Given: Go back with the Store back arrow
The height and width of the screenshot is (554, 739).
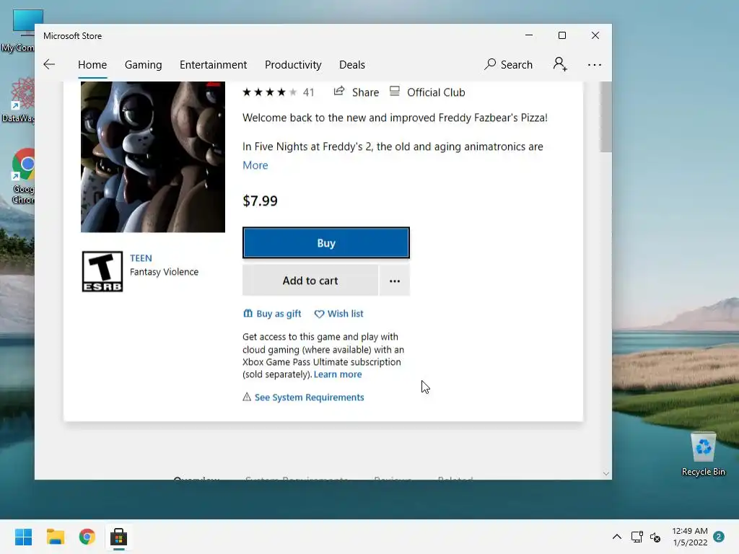Looking at the screenshot, I should [x=49, y=64].
